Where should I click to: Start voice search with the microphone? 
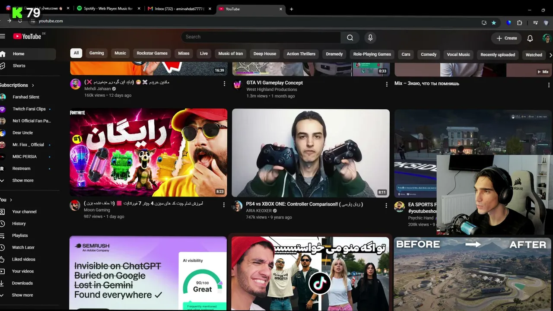(x=370, y=38)
